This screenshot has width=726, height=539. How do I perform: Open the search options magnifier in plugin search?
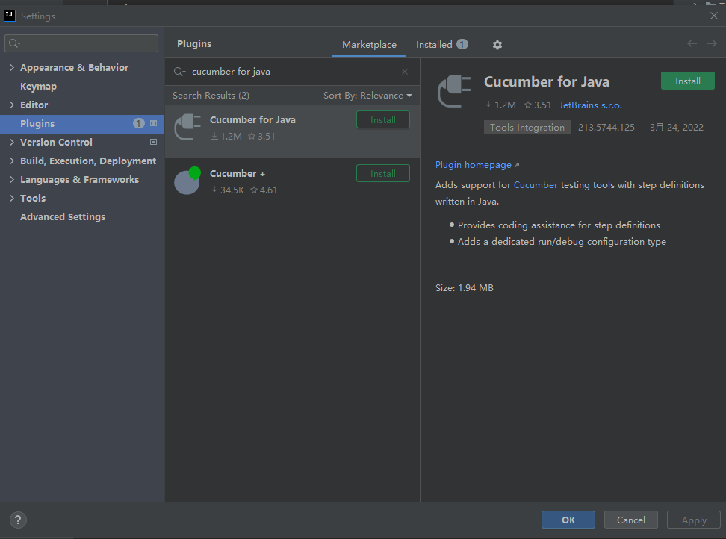(x=179, y=71)
